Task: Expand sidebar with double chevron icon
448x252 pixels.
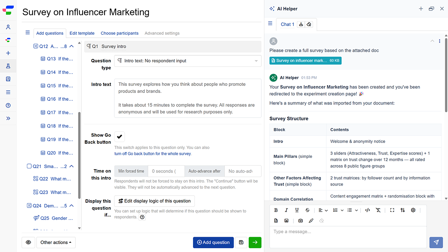Action: (8, 118)
